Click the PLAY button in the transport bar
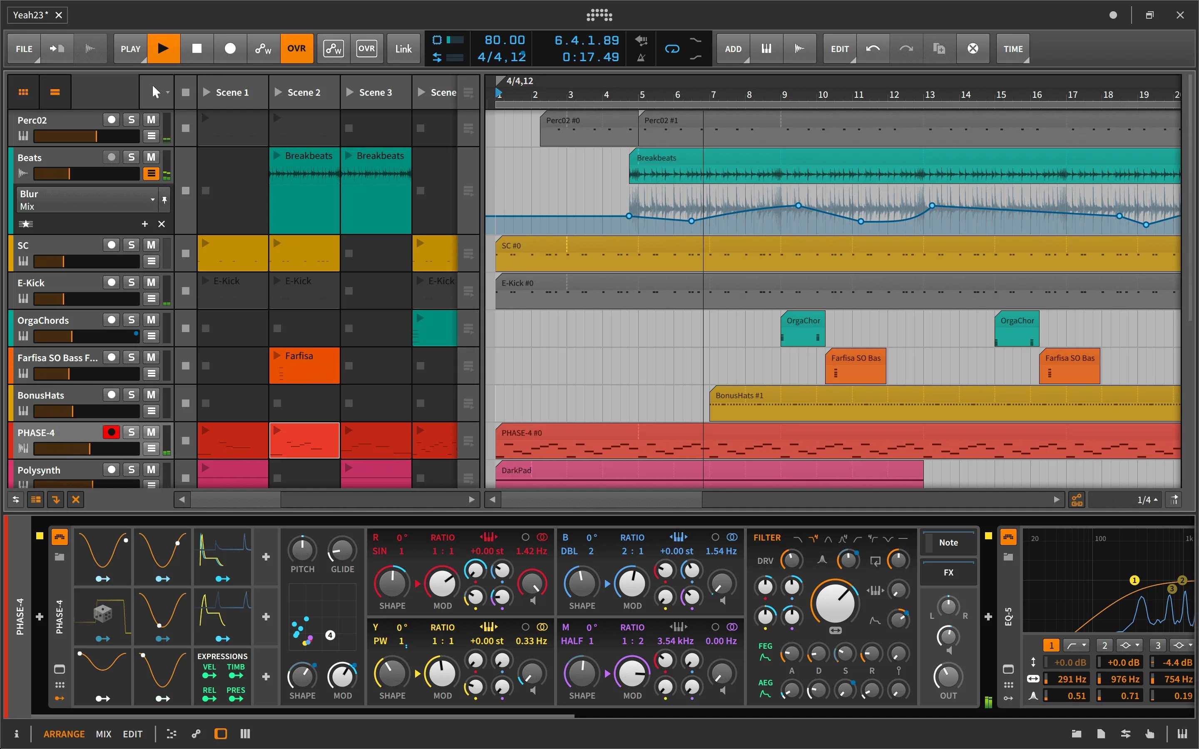This screenshot has height=749, width=1199. click(x=164, y=48)
